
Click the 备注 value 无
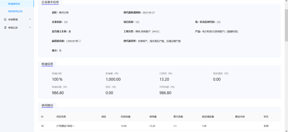tap(60, 50)
